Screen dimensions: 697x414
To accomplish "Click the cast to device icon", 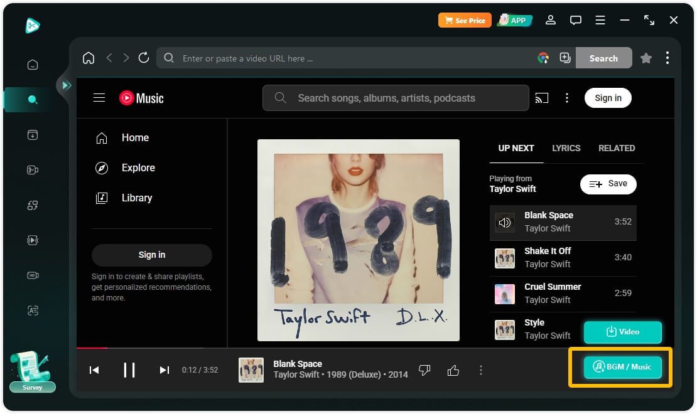I will pyautogui.click(x=541, y=98).
